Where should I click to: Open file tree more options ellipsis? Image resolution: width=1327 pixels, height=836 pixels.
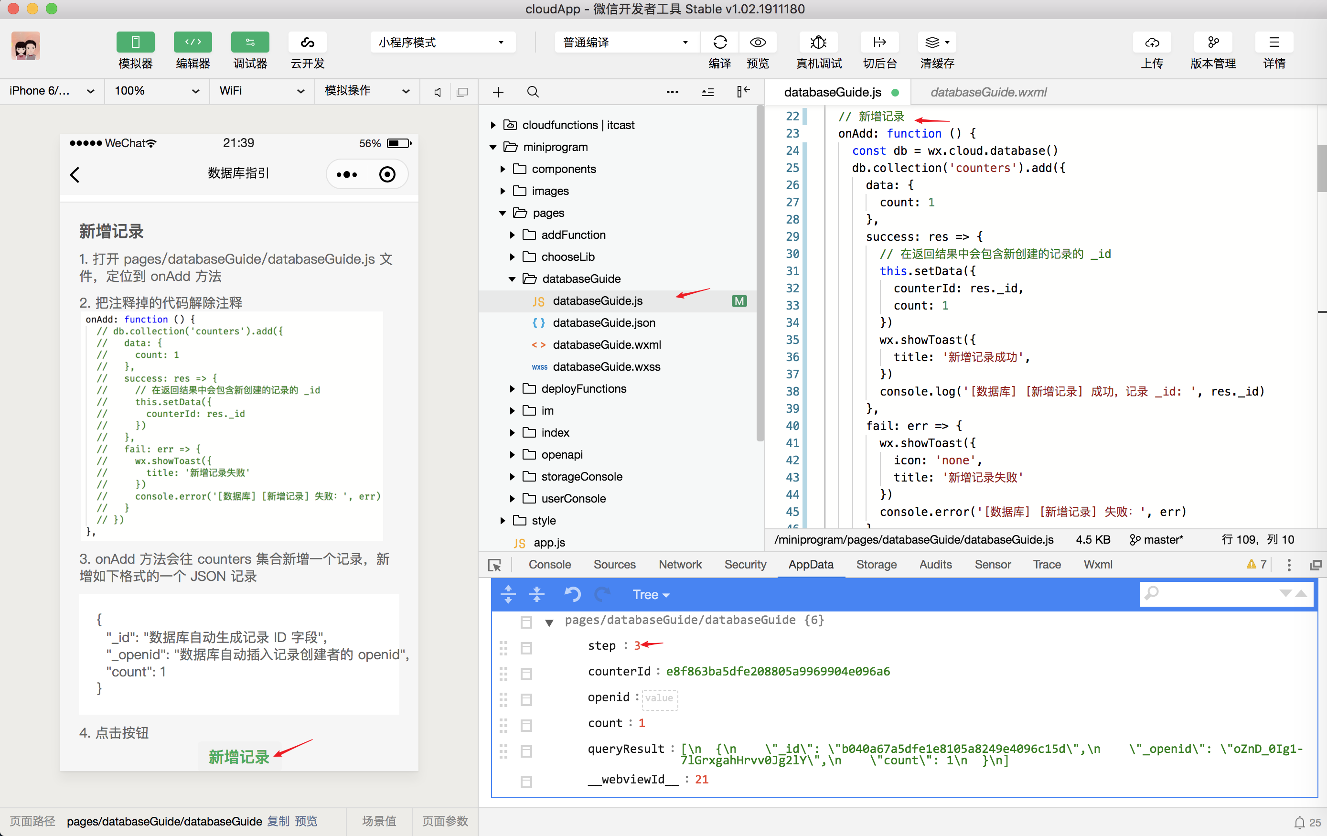672,92
